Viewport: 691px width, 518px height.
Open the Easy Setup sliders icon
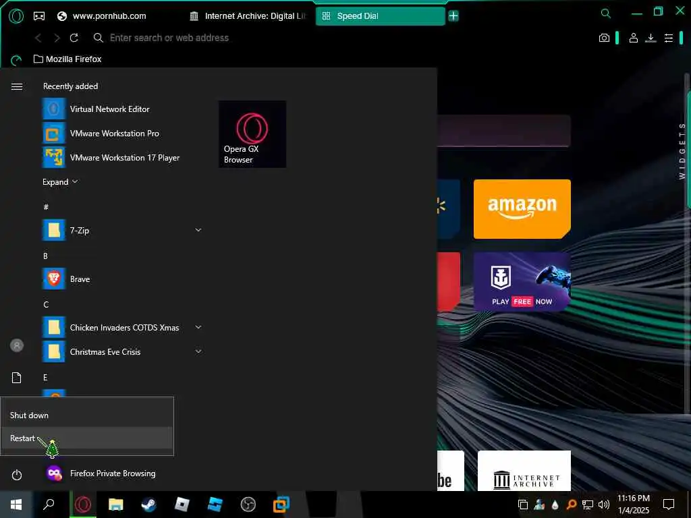669,38
